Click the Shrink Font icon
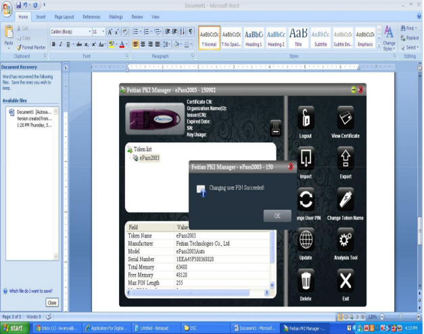This screenshot has width=424, height=334. click(116, 32)
